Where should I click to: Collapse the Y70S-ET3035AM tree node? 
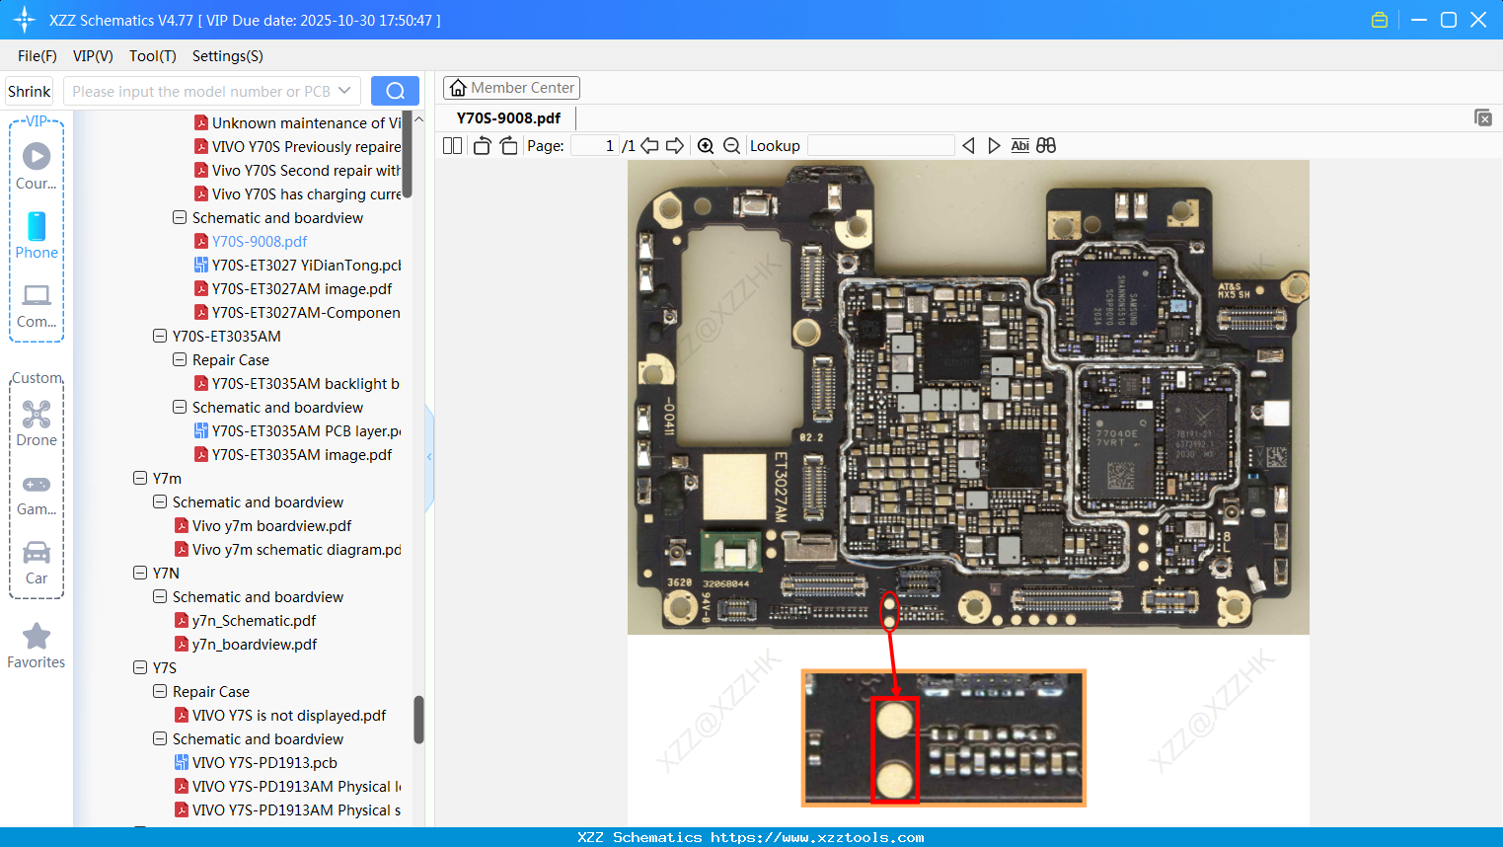[x=160, y=336]
